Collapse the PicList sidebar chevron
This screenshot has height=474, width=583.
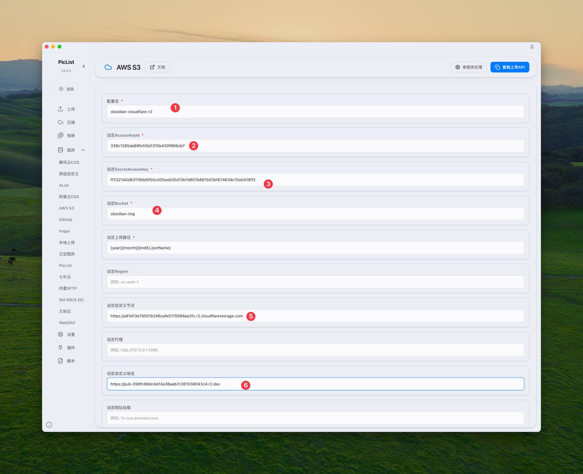[84, 66]
